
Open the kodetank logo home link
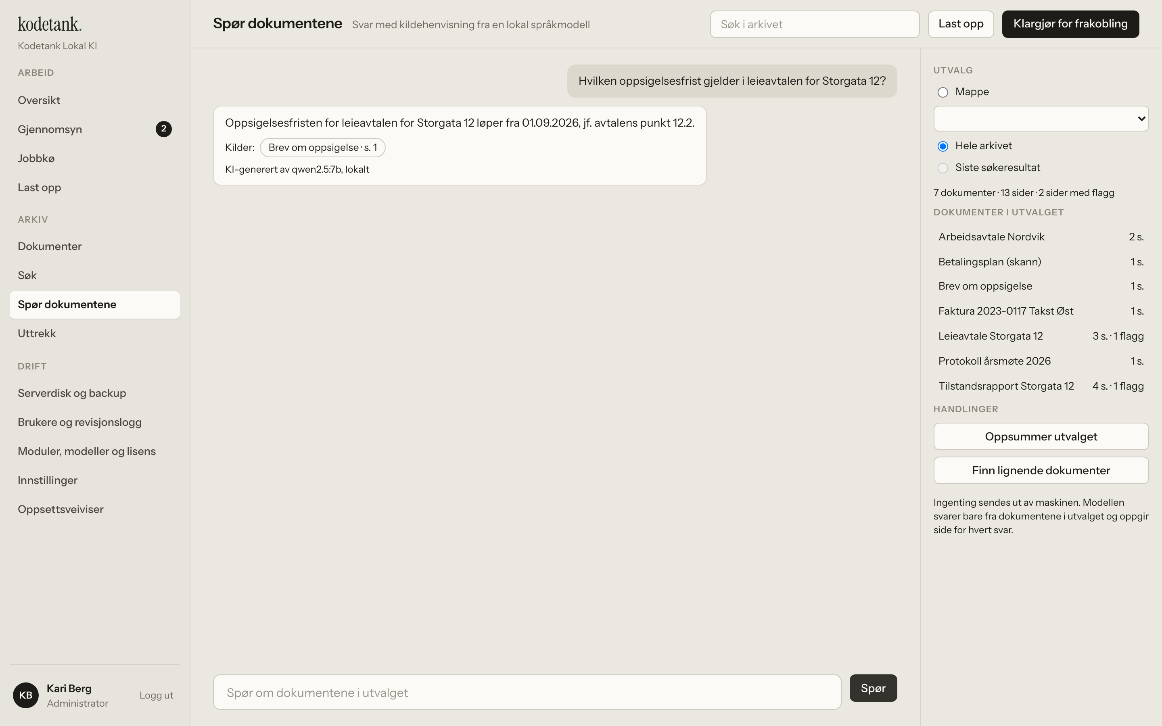50,24
